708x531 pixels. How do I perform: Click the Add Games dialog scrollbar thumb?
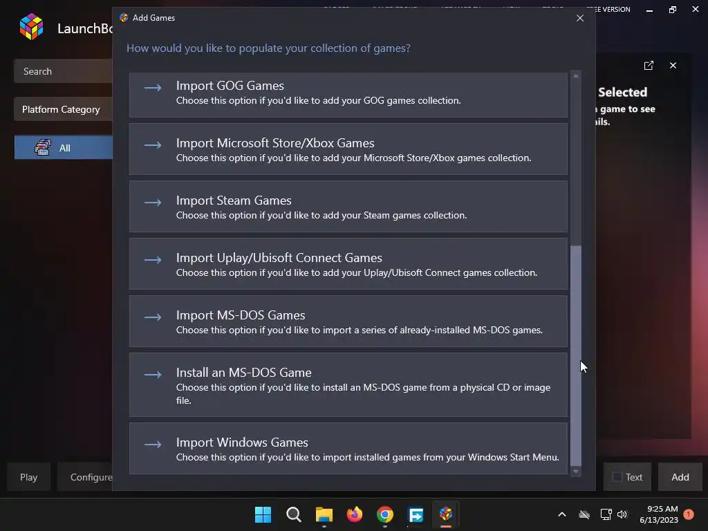coord(576,355)
